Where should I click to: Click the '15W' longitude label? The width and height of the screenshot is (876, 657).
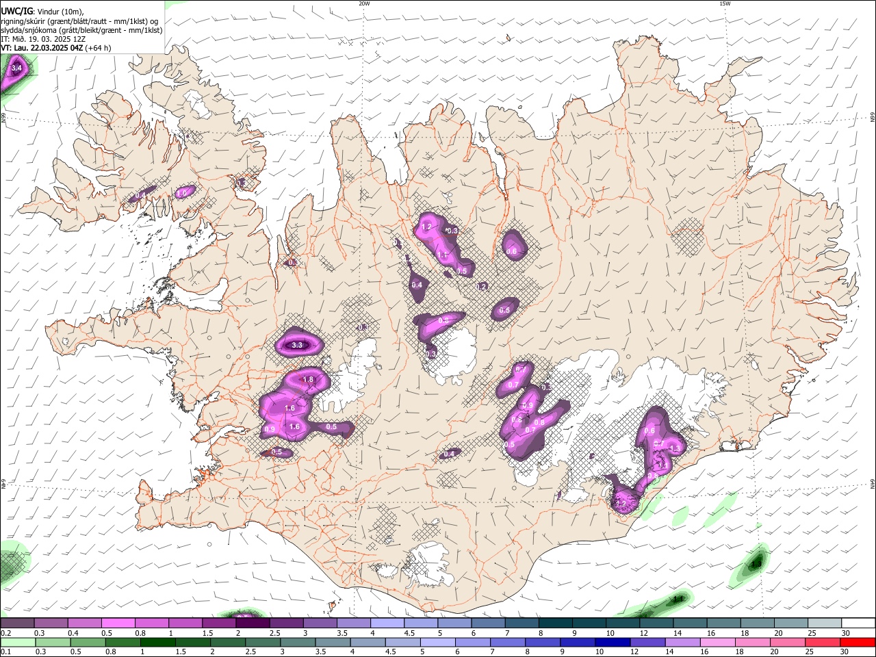pyautogui.click(x=725, y=3)
